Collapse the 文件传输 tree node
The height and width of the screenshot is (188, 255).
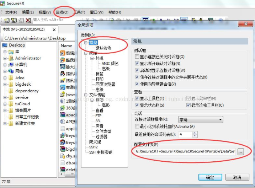click(x=86, y=95)
